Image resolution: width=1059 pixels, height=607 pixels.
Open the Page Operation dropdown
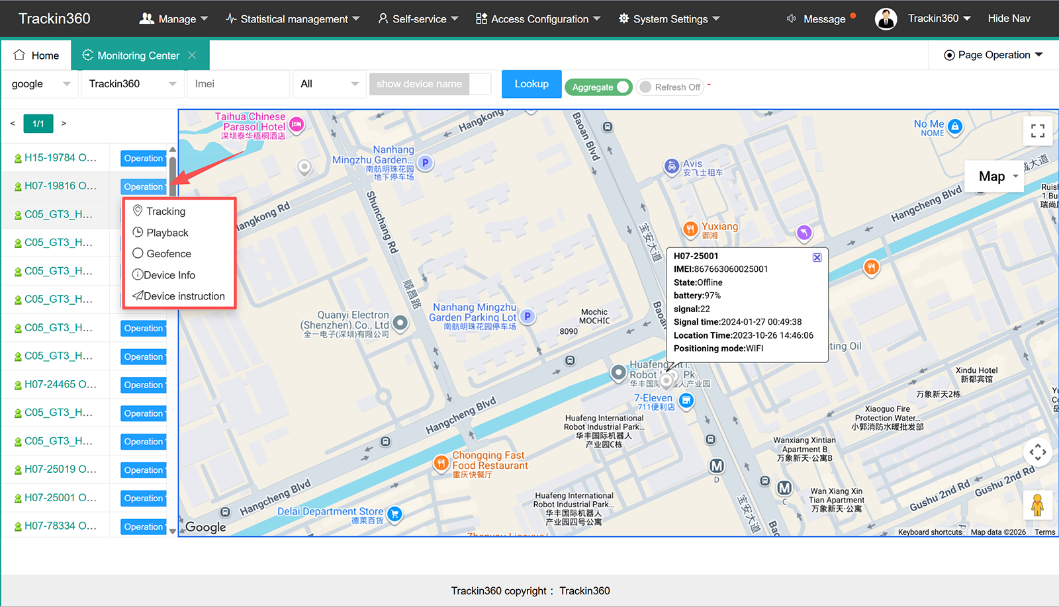coord(993,55)
